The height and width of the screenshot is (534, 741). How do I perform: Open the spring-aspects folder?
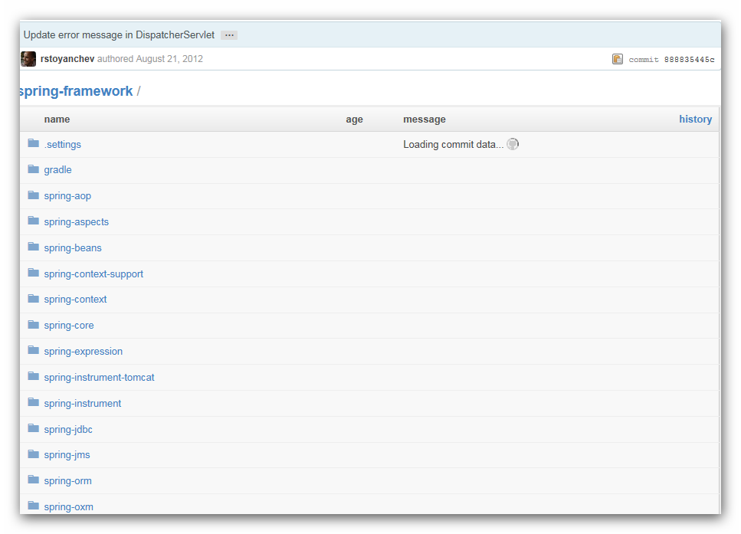pos(76,222)
